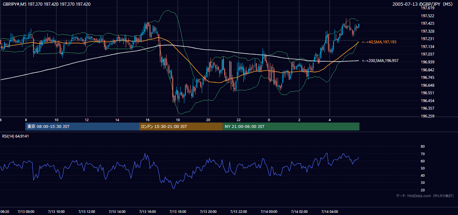Click the bottom time label 7/14 00:00
458x215 pixels.
click(x=269, y=211)
